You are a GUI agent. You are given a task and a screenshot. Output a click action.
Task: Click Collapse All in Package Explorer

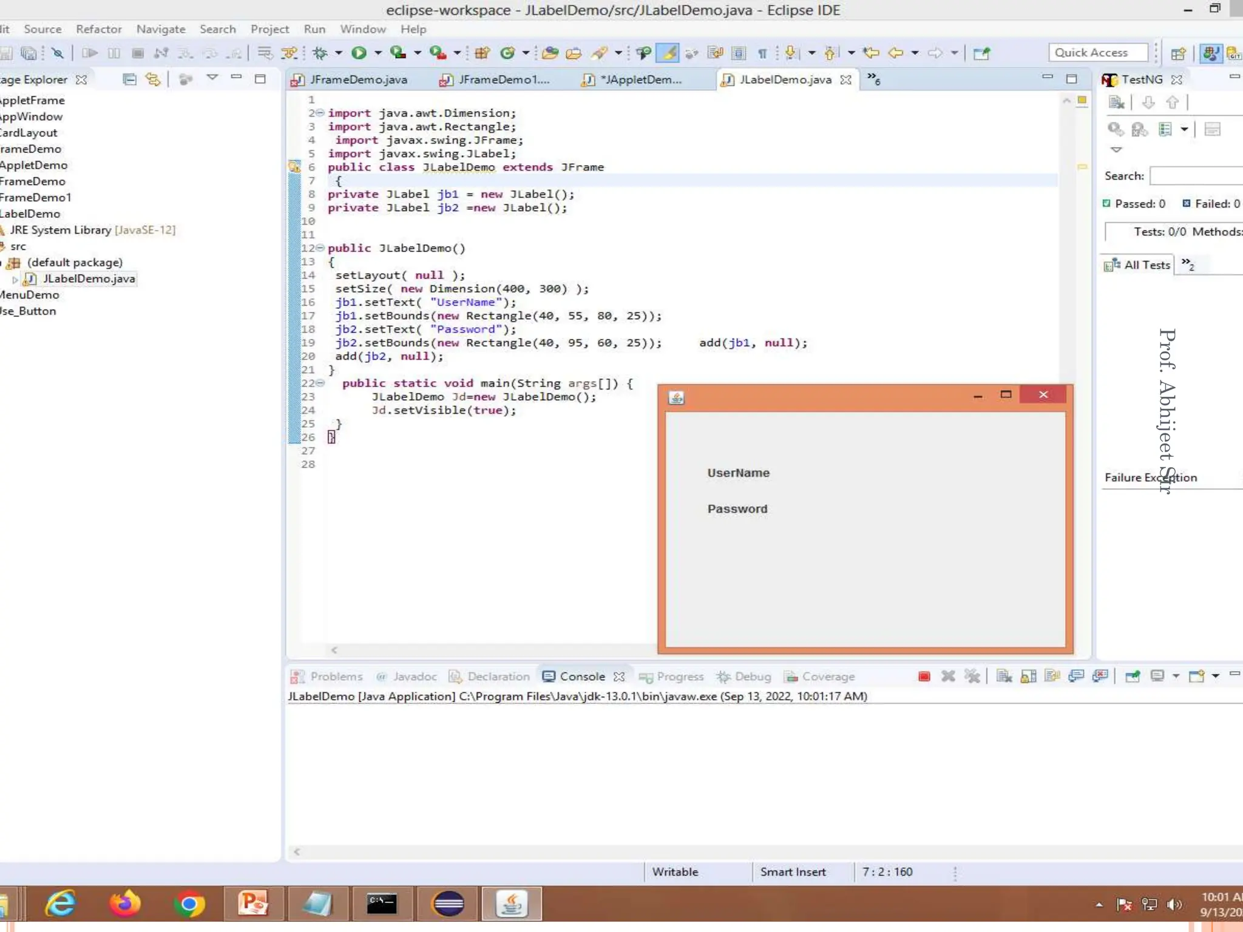(129, 79)
